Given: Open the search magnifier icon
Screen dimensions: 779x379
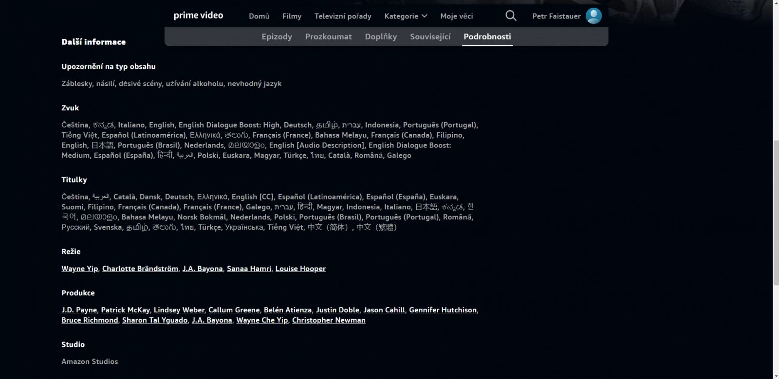Looking at the screenshot, I should point(511,16).
